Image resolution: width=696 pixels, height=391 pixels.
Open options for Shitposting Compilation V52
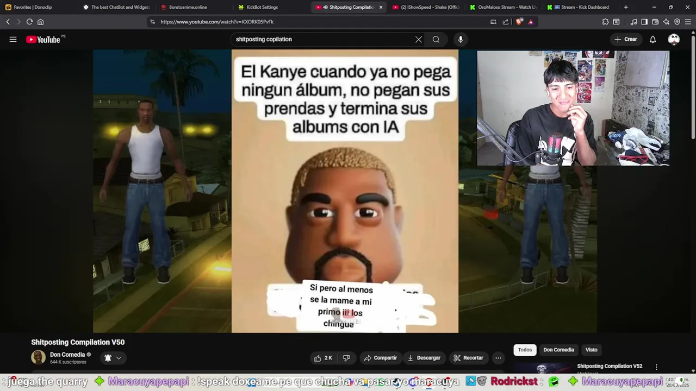pos(656,367)
